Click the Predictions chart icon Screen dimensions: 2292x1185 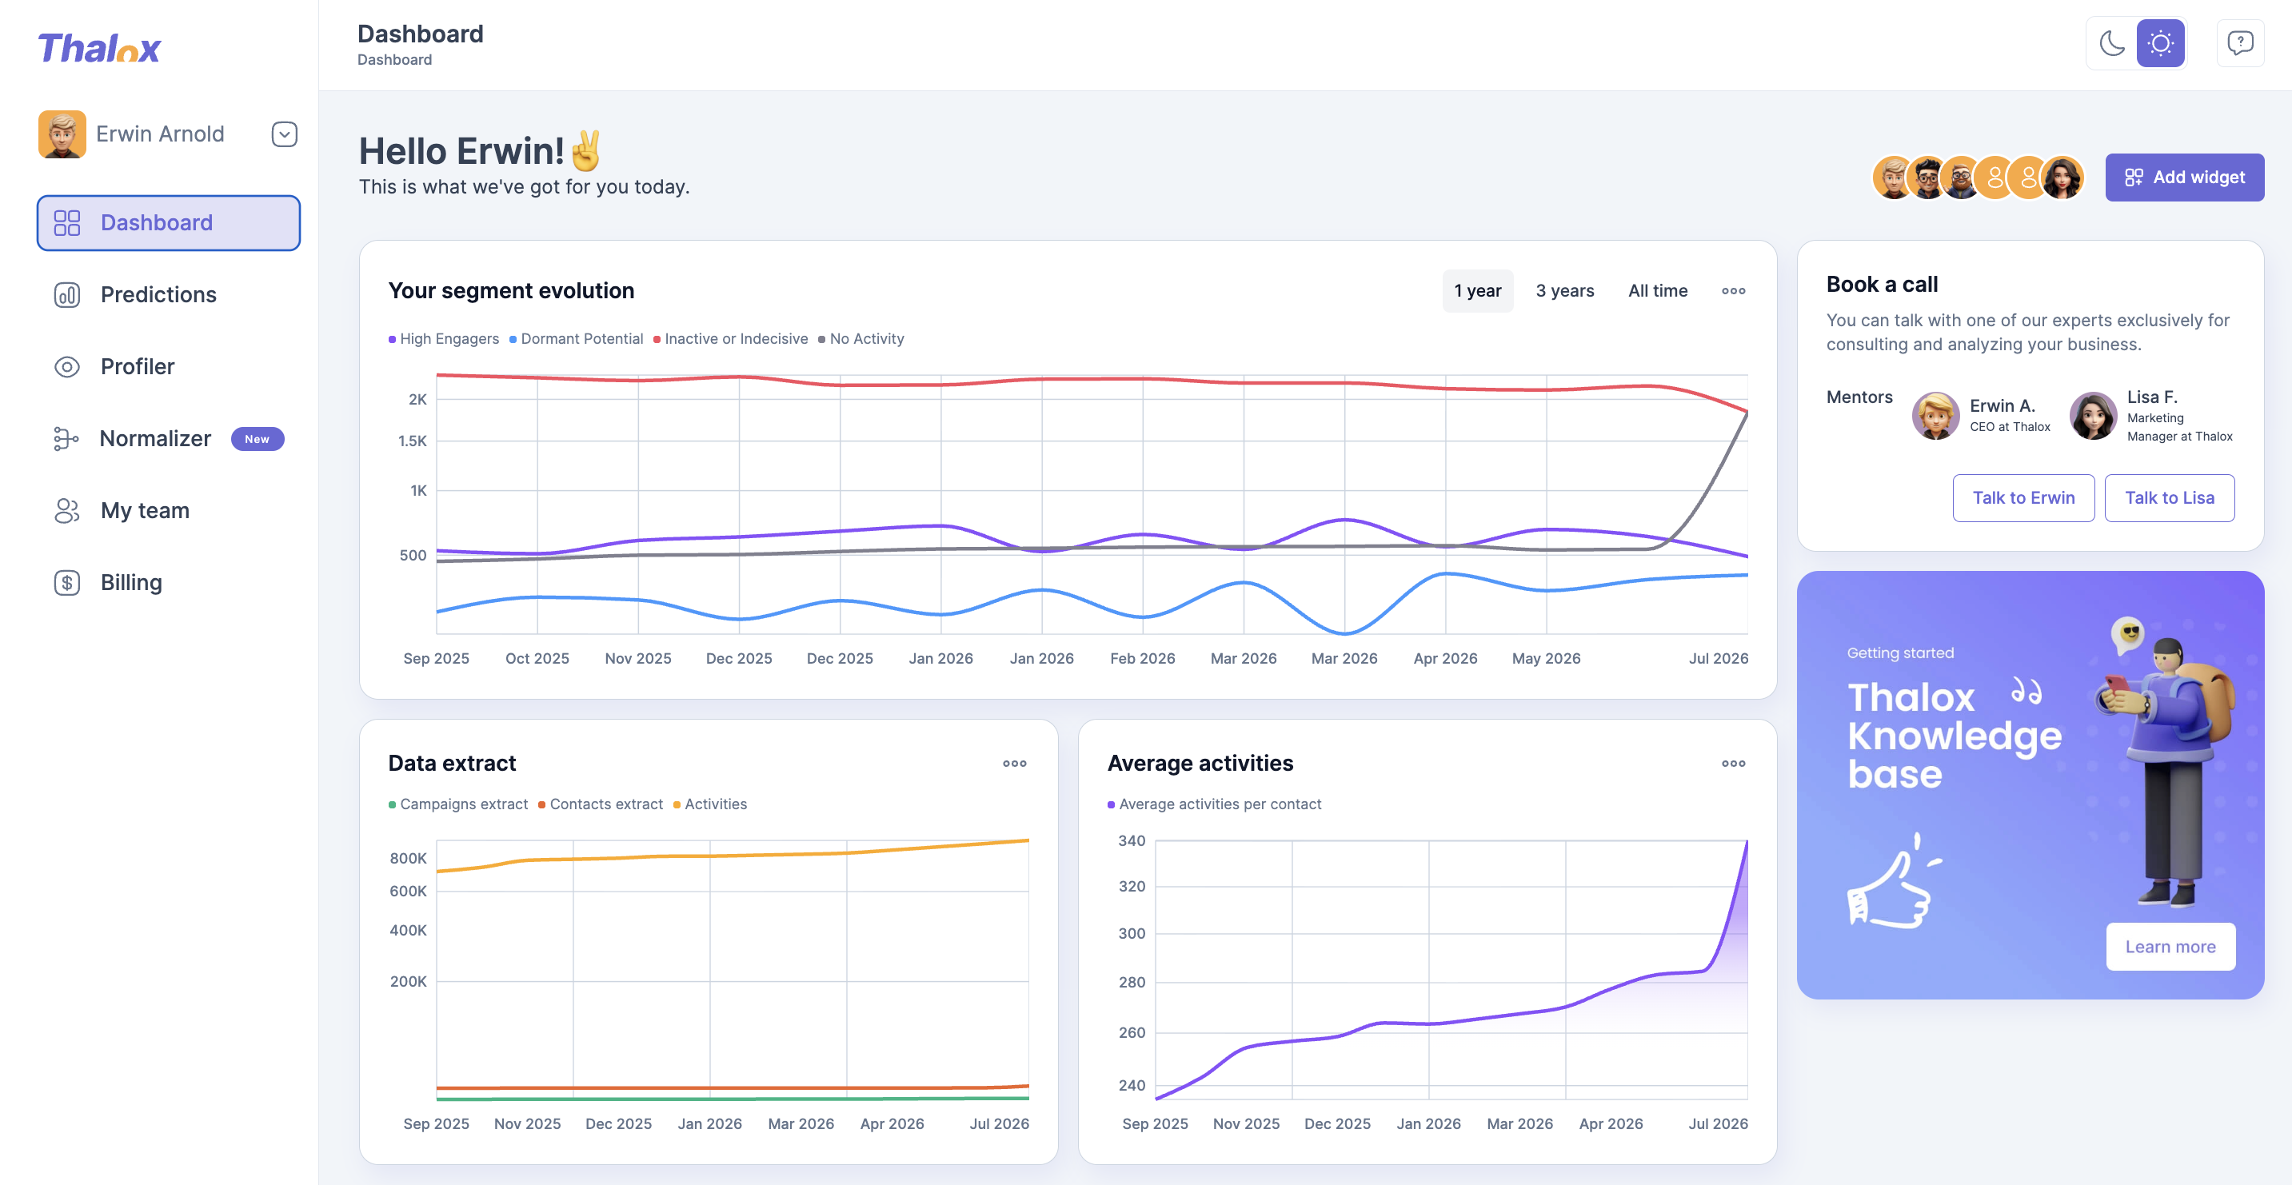66,294
